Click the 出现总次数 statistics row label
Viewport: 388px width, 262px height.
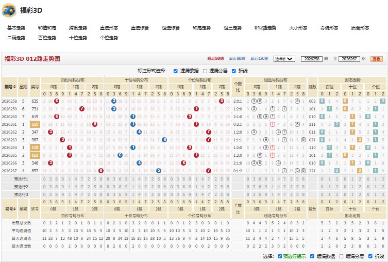tap(22, 223)
